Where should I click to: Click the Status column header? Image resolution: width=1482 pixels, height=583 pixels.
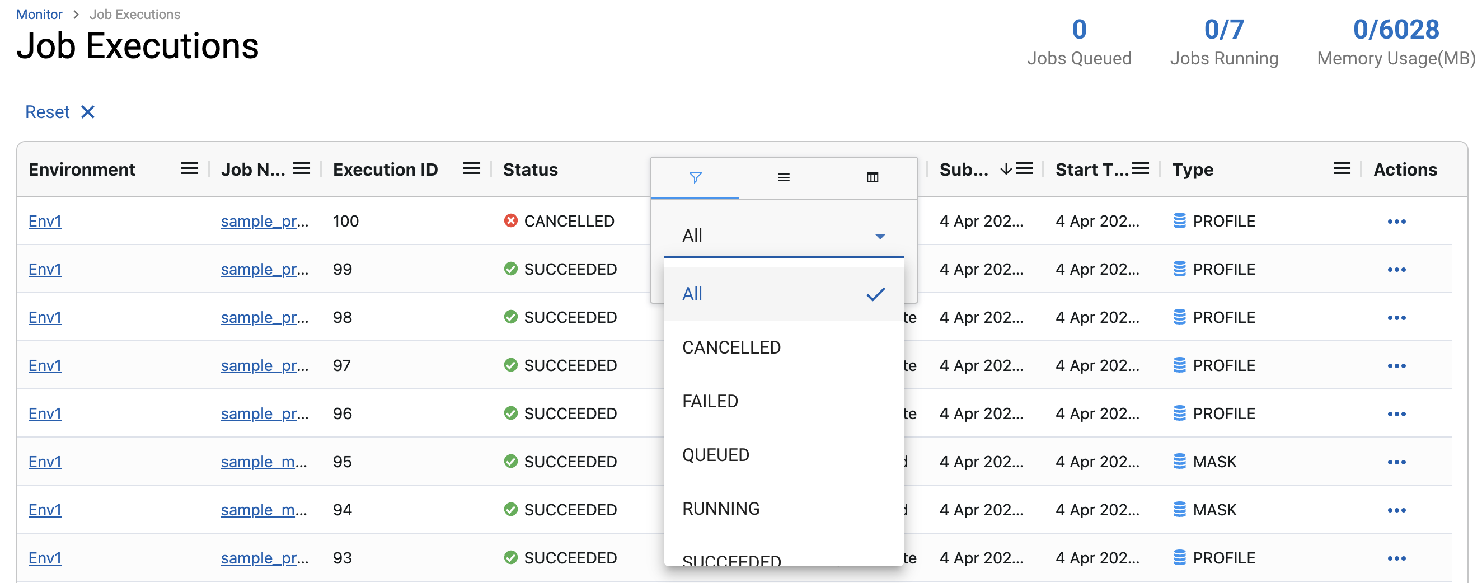click(x=531, y=170)
